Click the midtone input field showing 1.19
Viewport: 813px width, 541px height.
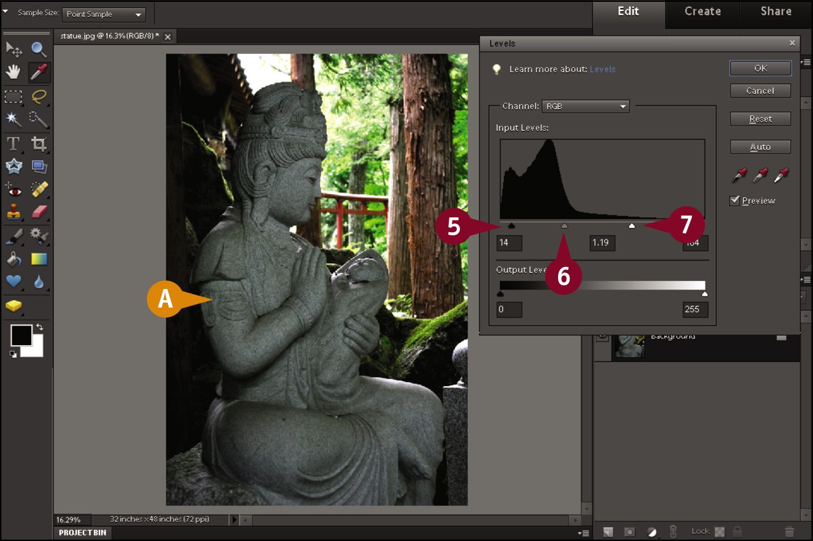pos(602,243)
